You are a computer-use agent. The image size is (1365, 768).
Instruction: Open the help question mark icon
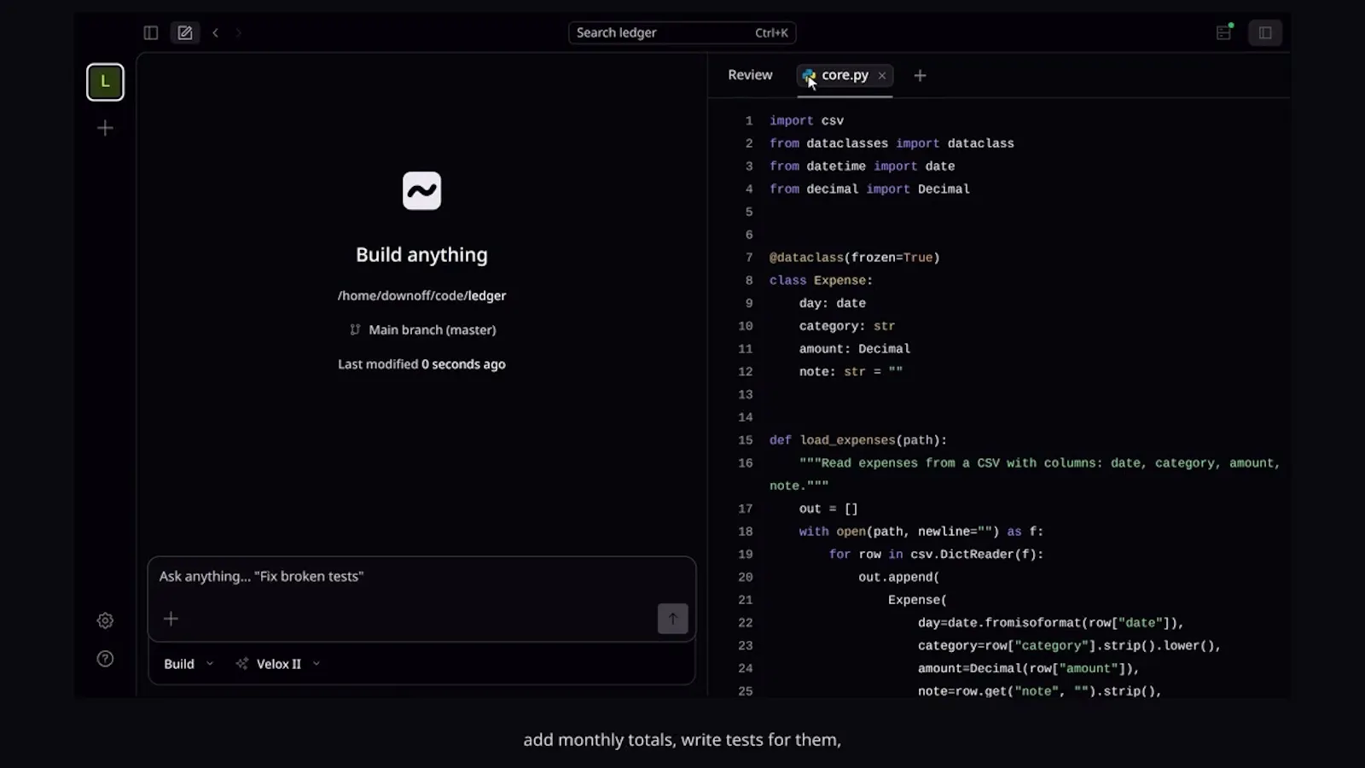pos(105,659)
